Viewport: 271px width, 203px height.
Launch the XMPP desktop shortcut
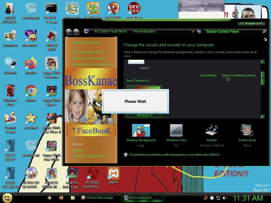point(113,176)
